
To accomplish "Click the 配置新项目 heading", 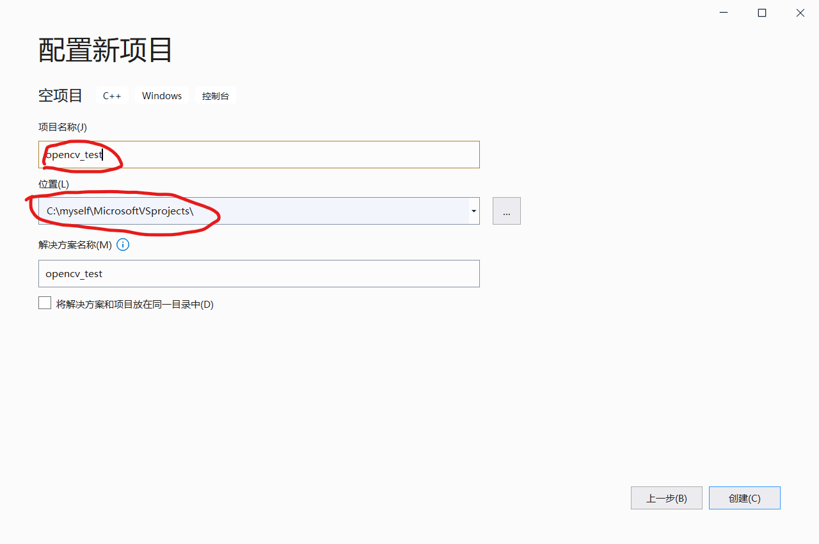I will coord(106,50).
